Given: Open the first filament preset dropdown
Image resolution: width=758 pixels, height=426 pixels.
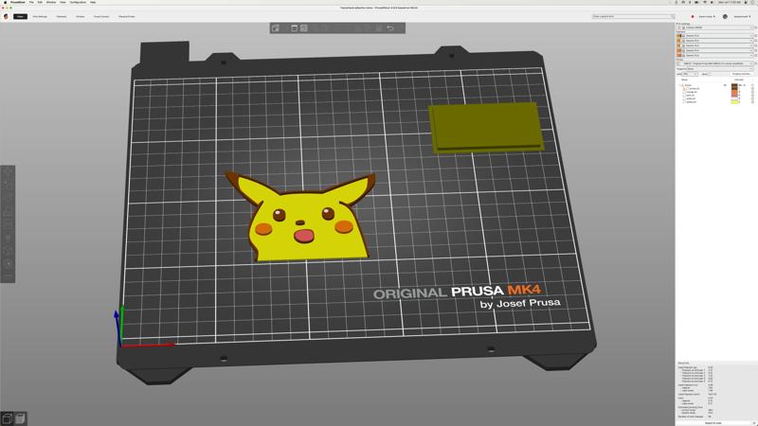Looking at the screenshot, I should click(x=717, y=36).
